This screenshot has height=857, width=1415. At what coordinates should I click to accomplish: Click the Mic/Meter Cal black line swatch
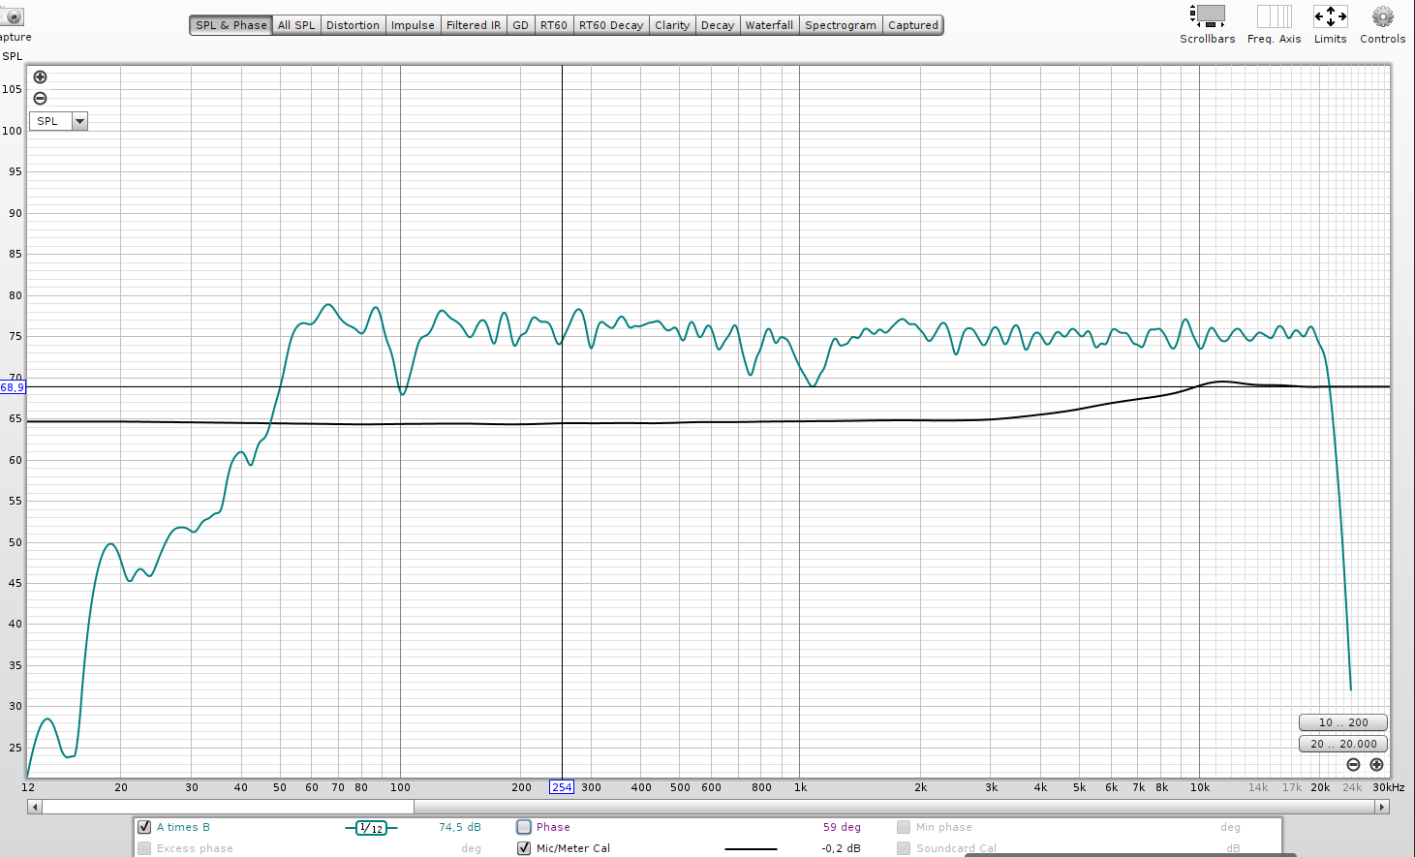(751, 849)
